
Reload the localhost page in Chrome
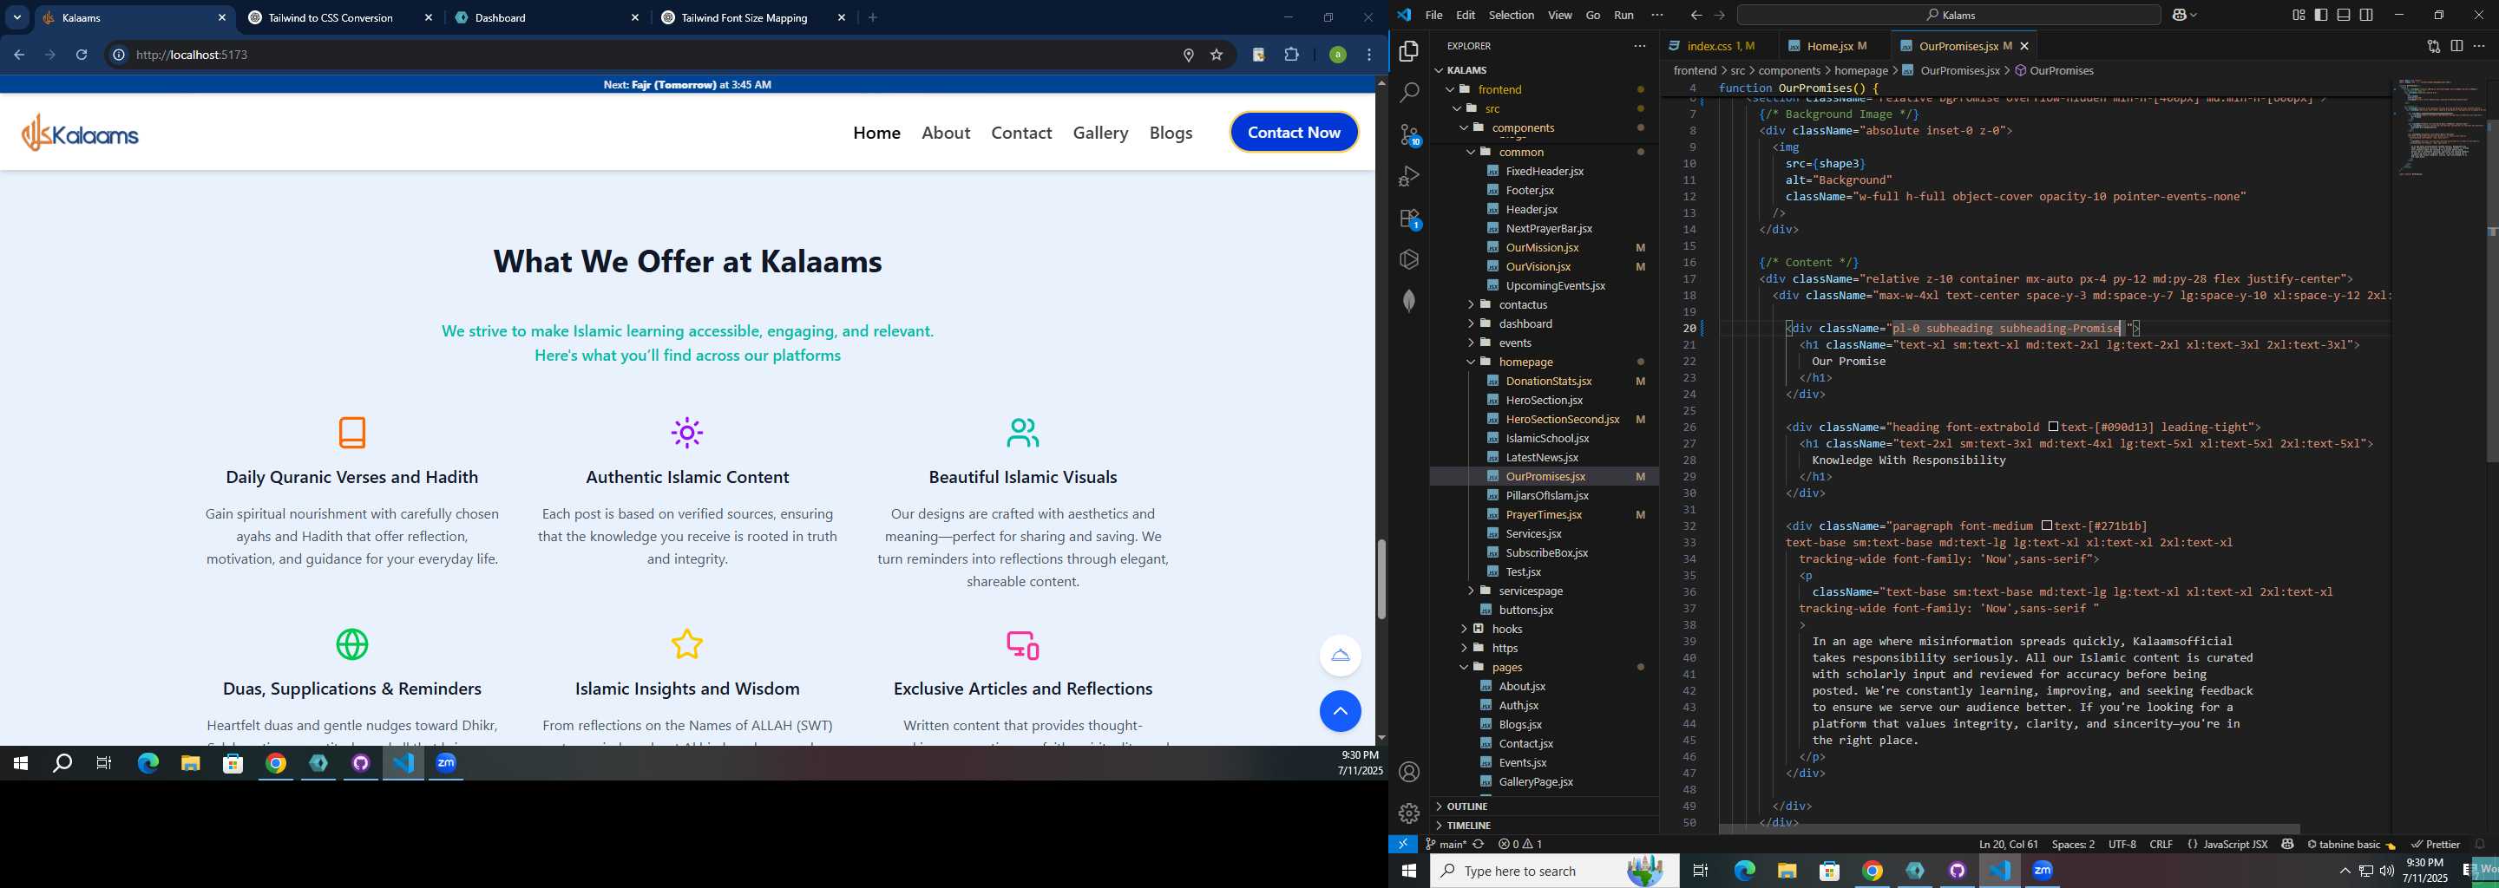tap(82, 55)
